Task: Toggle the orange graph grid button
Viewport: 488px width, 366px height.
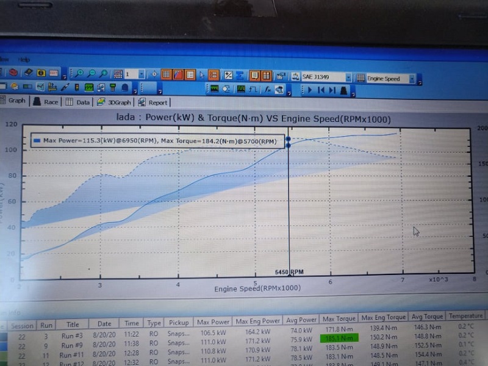Action: pos(166,74)
